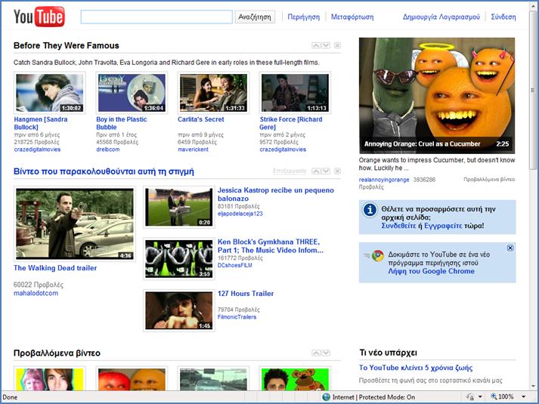Open Το YouTube κλείνει 5 χρόνια ζωής link

coord(416,368)
